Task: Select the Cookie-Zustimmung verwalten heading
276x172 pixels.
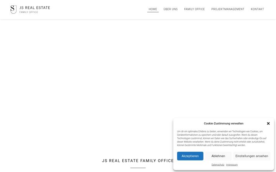Action: coord(223,123)
